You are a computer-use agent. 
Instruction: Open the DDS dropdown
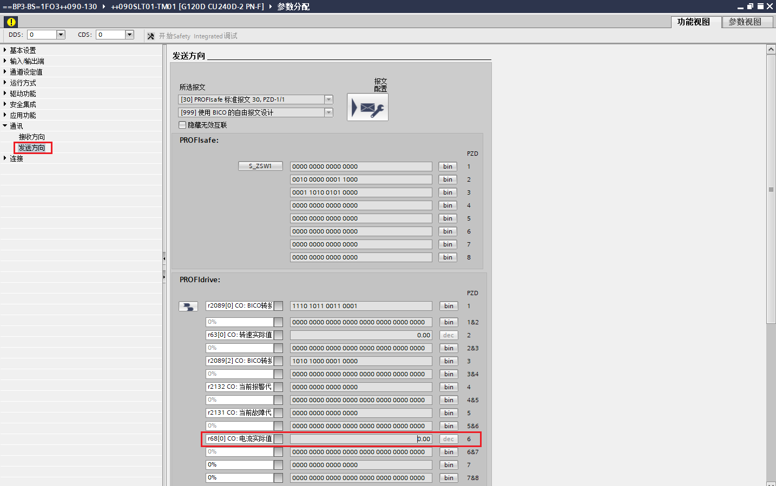point(61,35)
